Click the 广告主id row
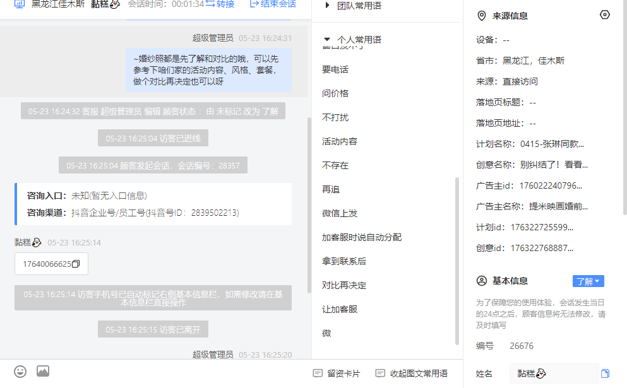 [x=528, y=185]
